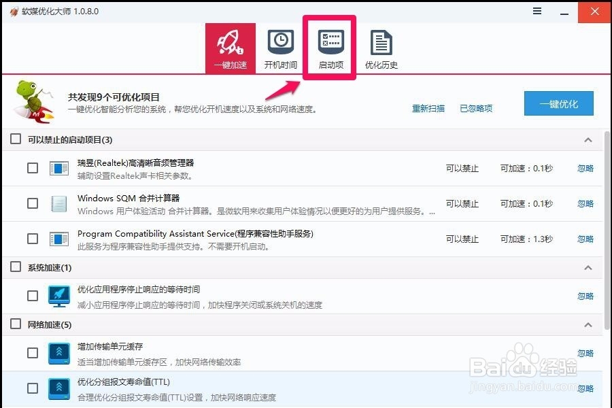Tick the Program Compatibility Assistant Service checkbox
This screenshot has width=612, height=408.
[x=33, y=239]
